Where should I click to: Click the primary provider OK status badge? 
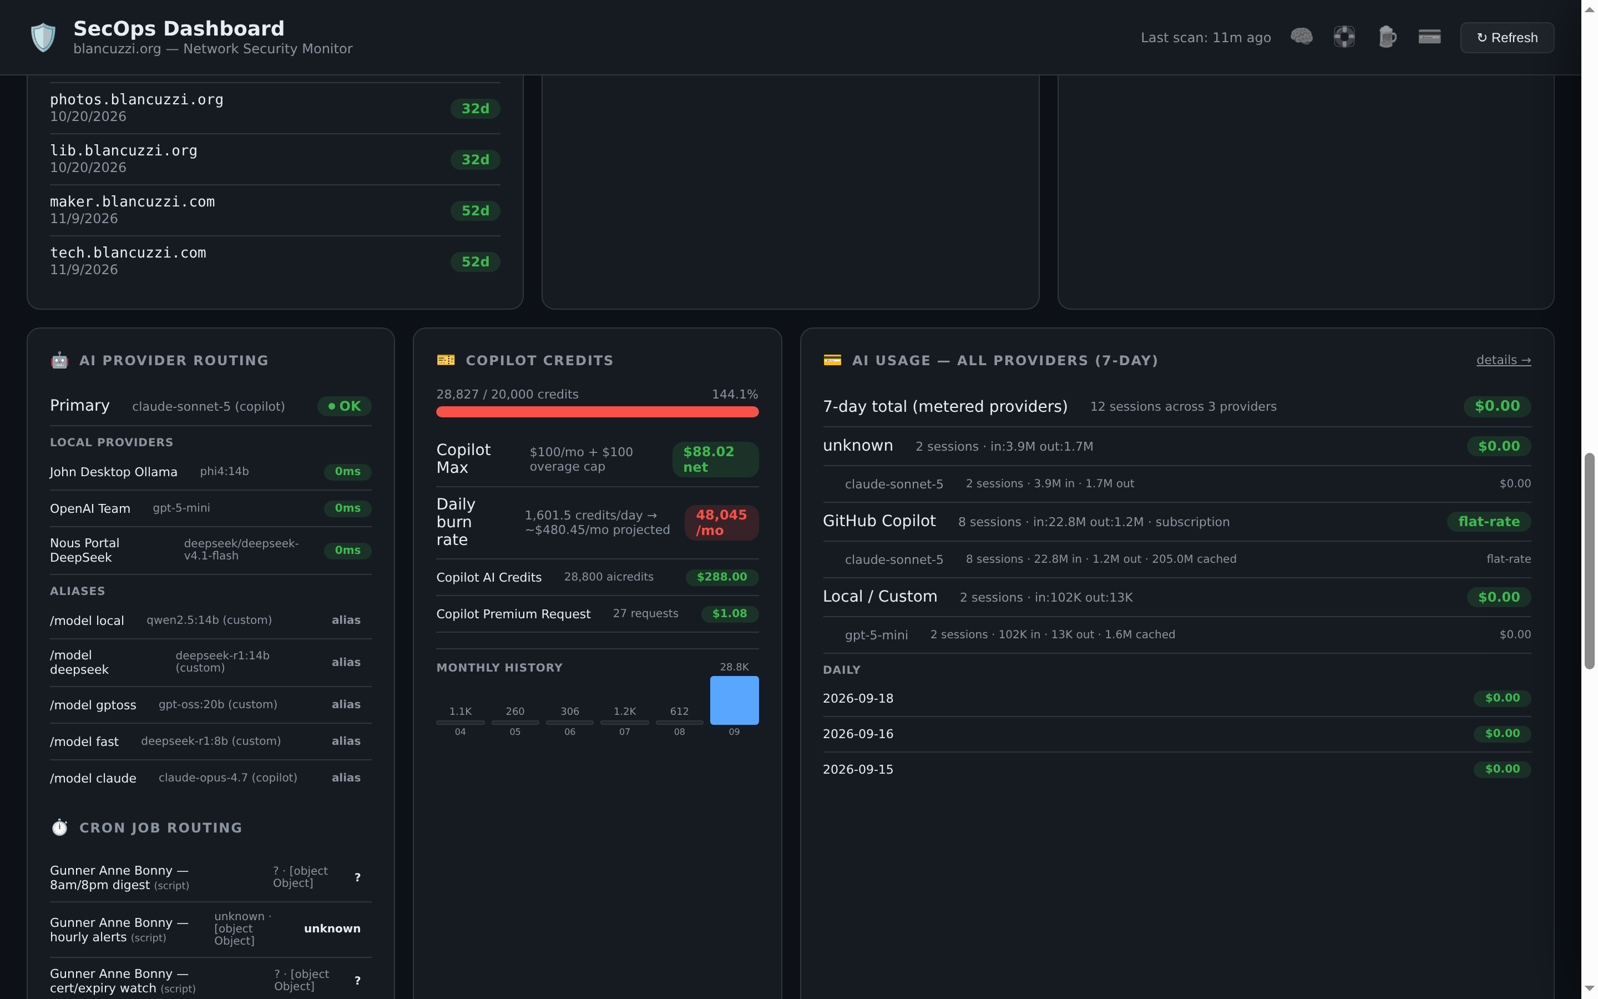pyautogui.click(x=344, y=406)
